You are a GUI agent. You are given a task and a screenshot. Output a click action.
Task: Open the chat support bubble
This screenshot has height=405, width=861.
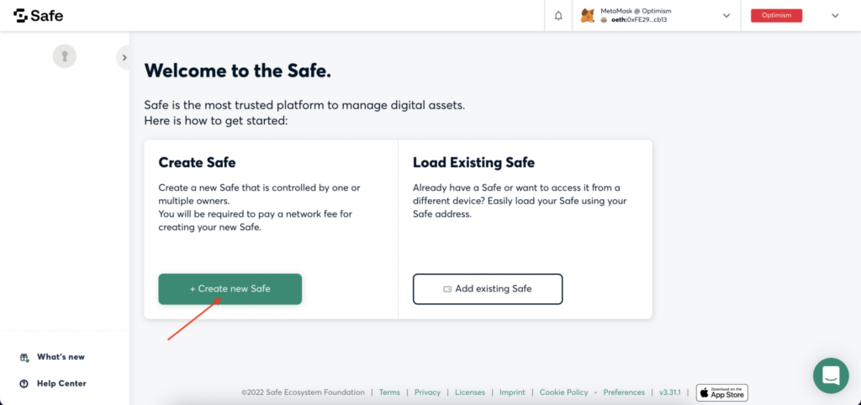point(830,375)
